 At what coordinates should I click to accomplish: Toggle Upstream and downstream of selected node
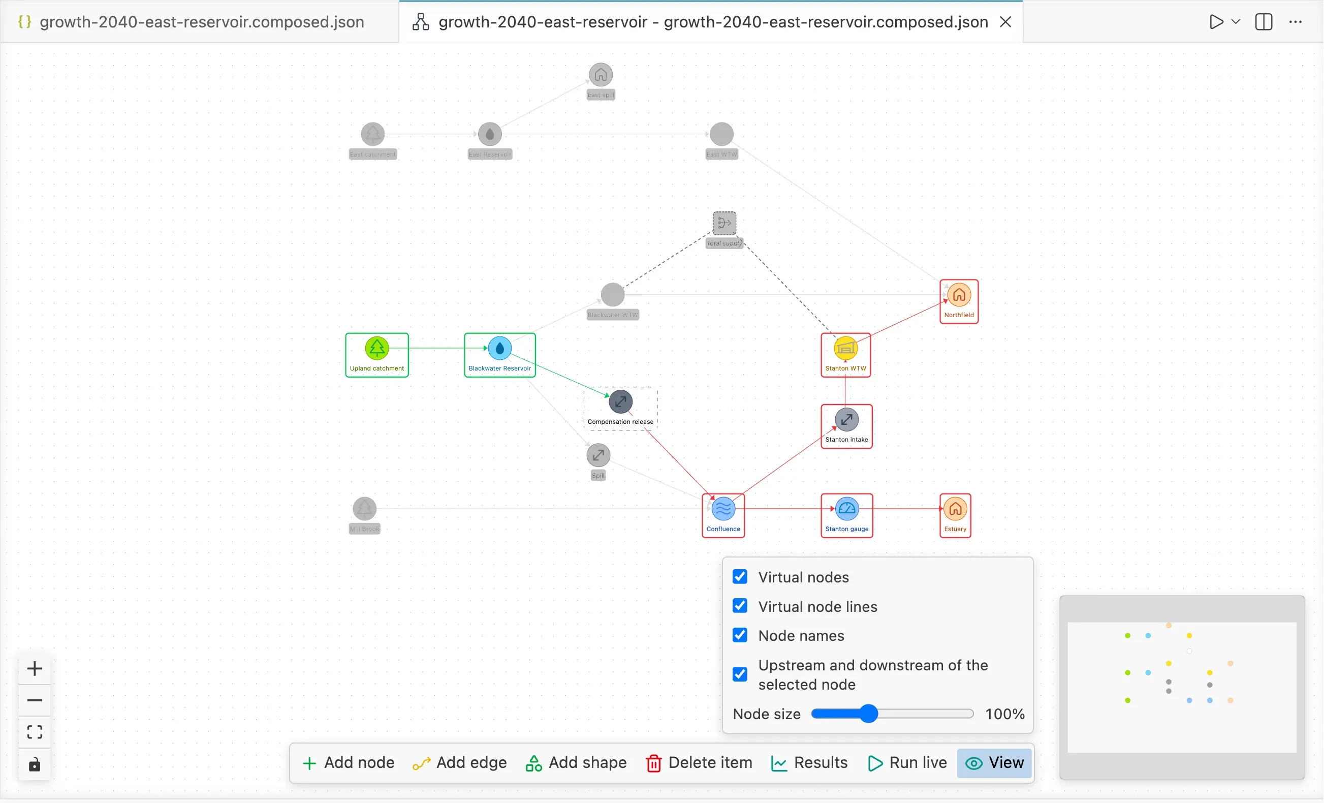tap(740, 674)
